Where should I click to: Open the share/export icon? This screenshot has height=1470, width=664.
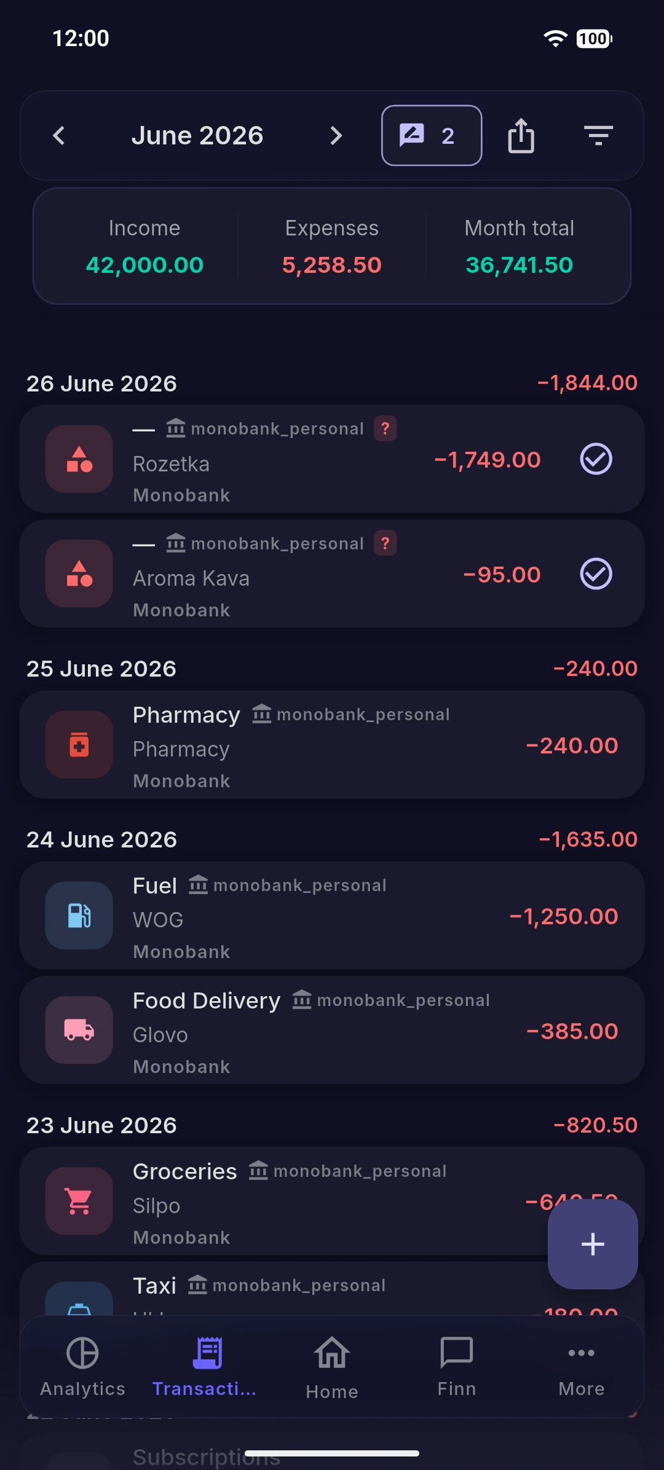pos(521,135)
